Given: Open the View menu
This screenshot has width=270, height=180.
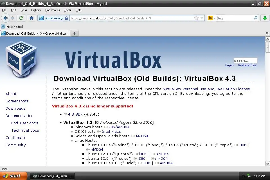Looking at the screenshot, I should pos(24,10).
